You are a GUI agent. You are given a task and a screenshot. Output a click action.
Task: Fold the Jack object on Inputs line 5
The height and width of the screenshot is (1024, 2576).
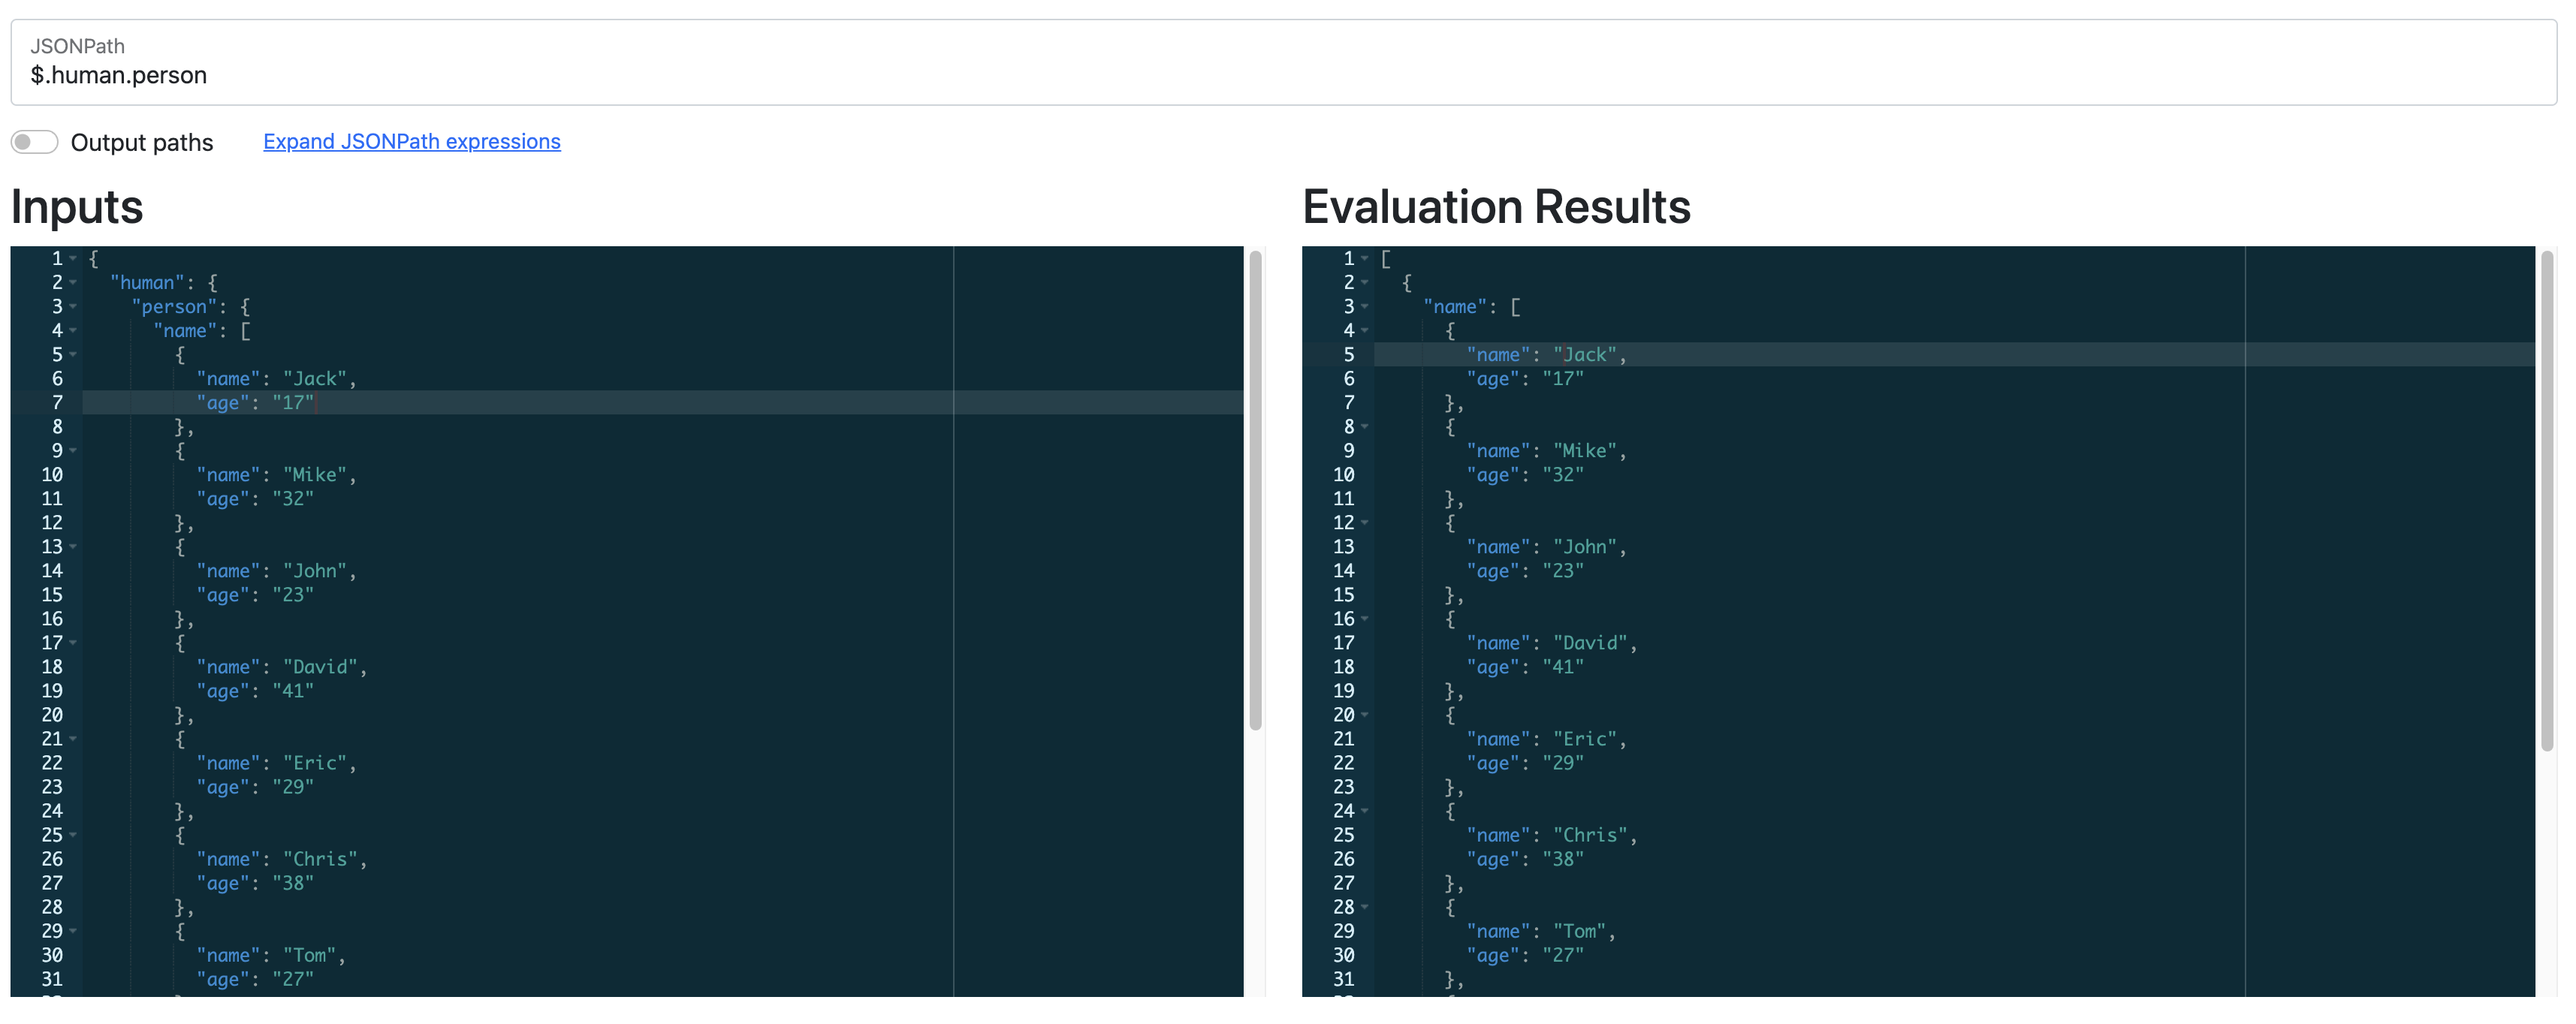73,355
